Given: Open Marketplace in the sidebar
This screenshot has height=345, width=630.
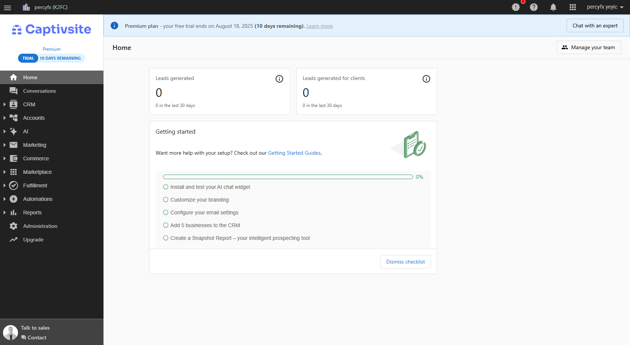Looking at the screenshot, I should coord(52,172).
